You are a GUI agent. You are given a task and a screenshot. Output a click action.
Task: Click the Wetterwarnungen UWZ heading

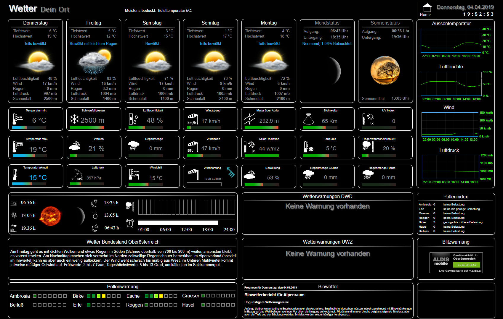(x=328, y=242)
